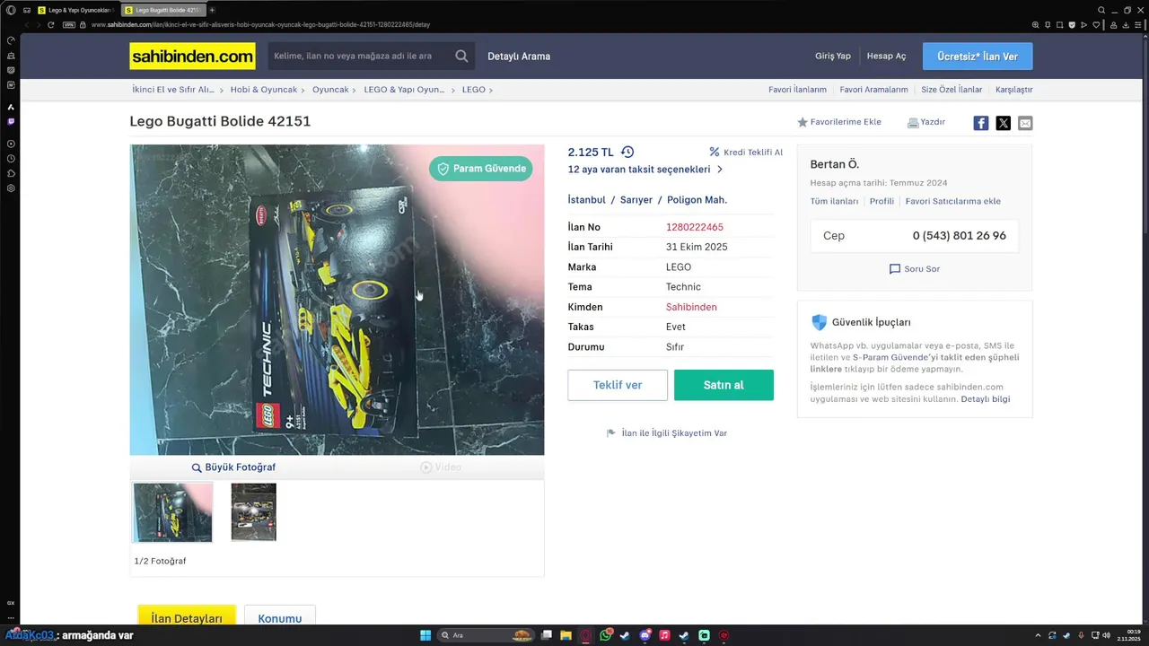The height and width of the screenshot is (646, 1149).
Task: Select the first photo thumbnail
Action: point(173,512)
